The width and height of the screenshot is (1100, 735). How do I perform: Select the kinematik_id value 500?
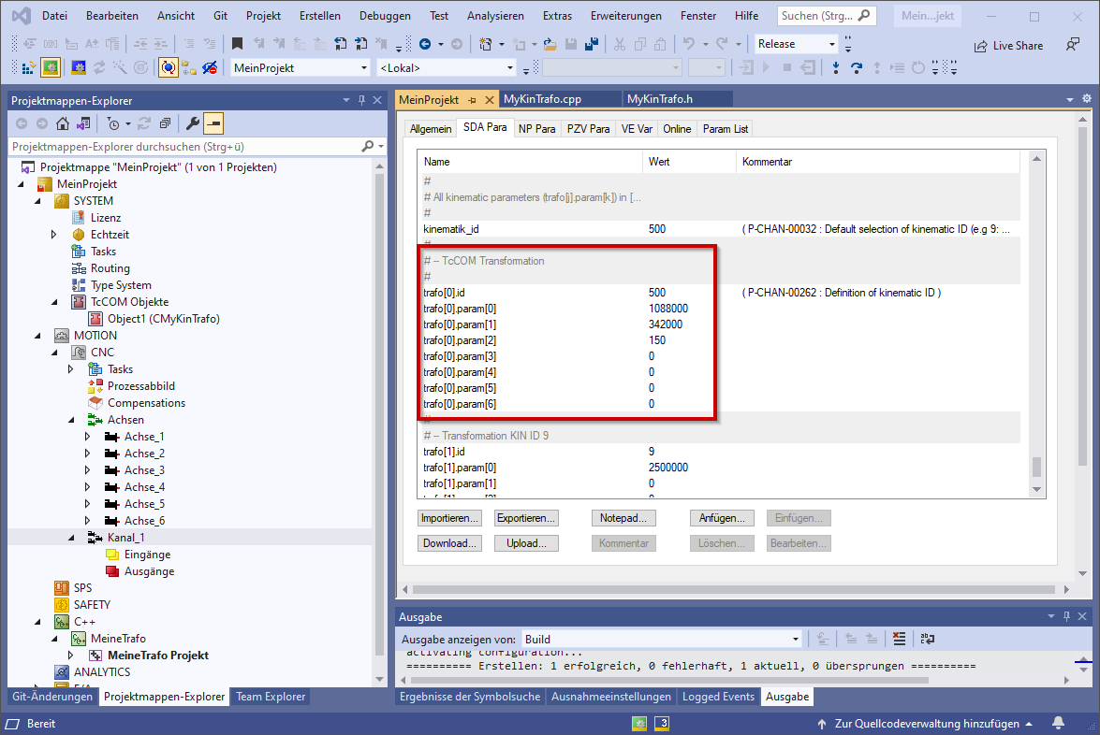tap(656, 229)
